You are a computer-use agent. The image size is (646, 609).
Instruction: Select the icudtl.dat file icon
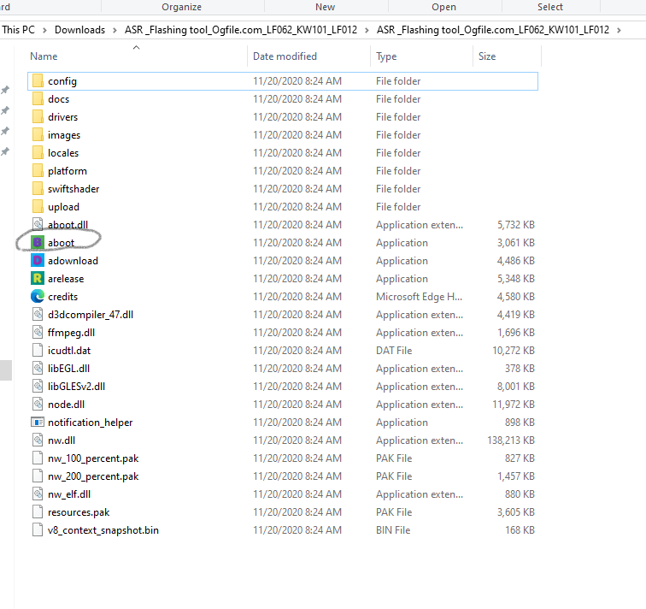click(37, 351)
